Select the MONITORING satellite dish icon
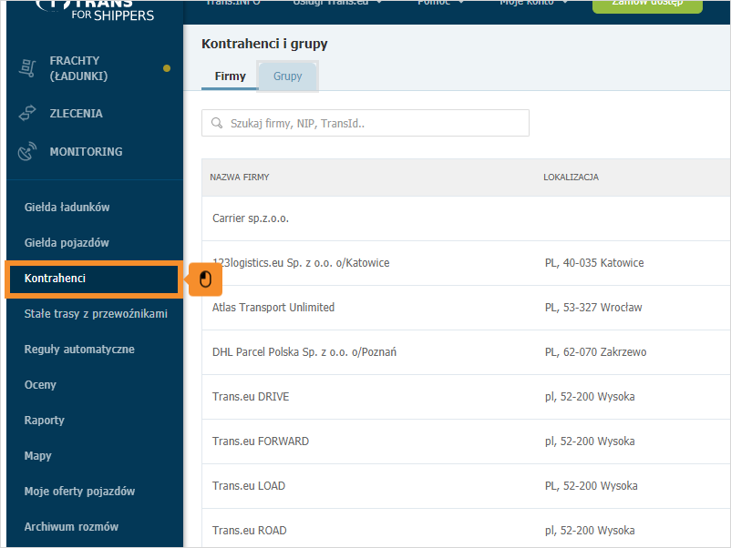 tap(27, 151)
